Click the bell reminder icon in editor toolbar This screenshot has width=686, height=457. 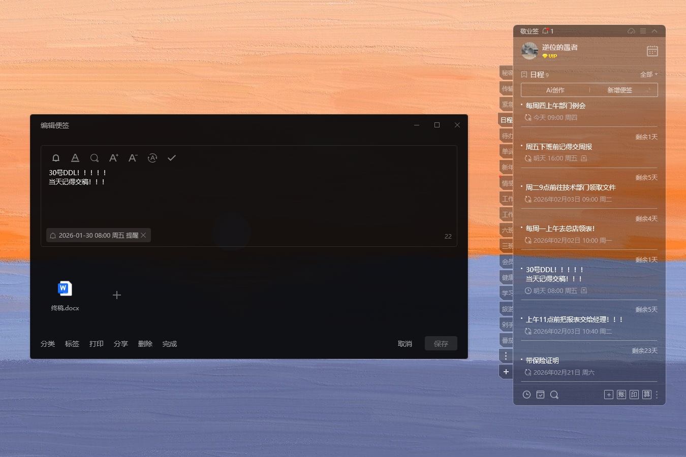click(56, 158)
